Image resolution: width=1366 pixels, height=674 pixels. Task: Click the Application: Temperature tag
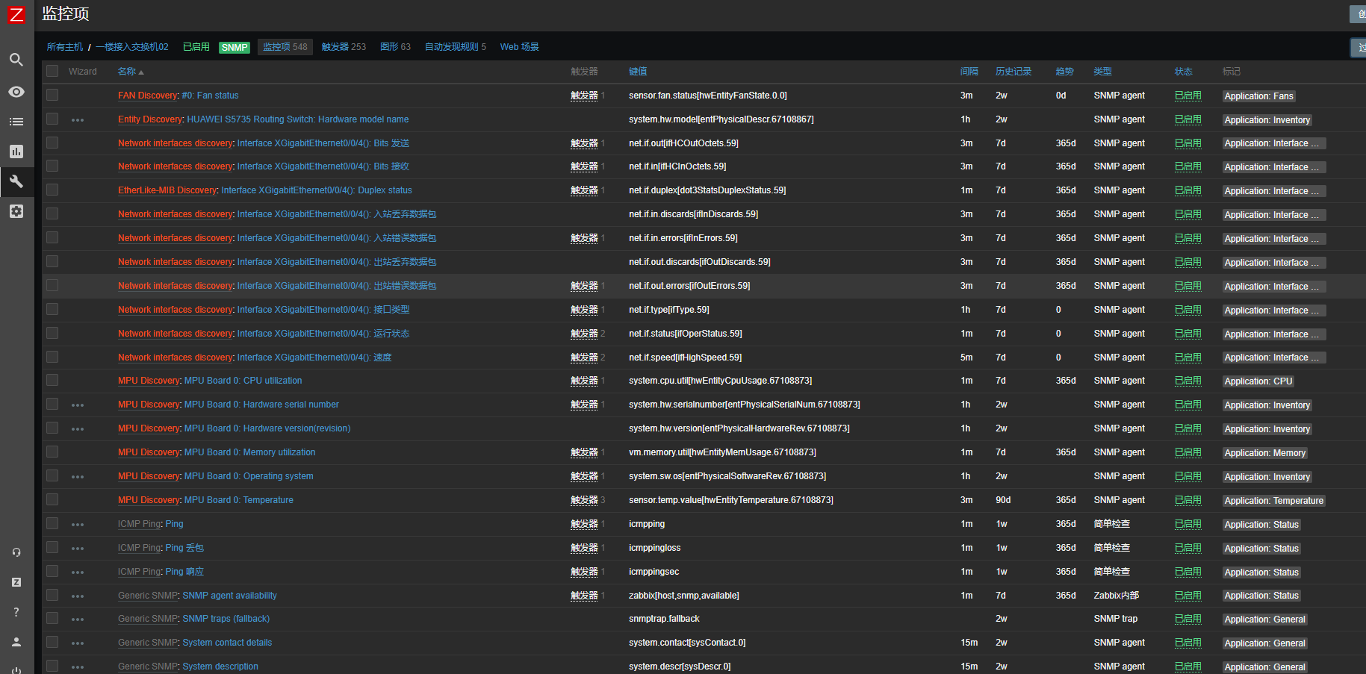pyautogui.click(x=1273, y=501)
